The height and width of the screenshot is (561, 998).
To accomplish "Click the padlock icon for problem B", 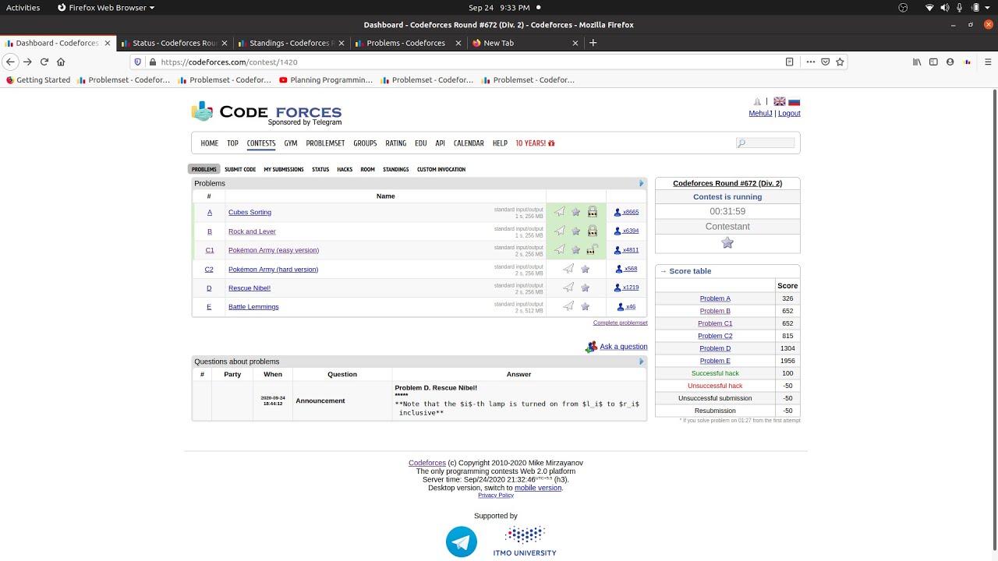I will [593, 231].
